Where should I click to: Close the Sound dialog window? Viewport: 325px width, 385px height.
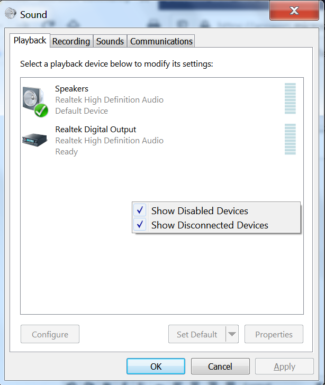[x=294, y=11]
